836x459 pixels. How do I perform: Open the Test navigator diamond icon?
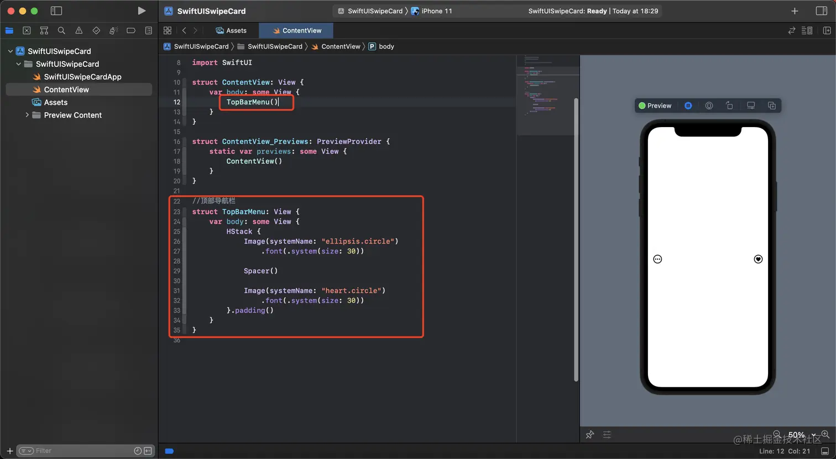(96, 30)
